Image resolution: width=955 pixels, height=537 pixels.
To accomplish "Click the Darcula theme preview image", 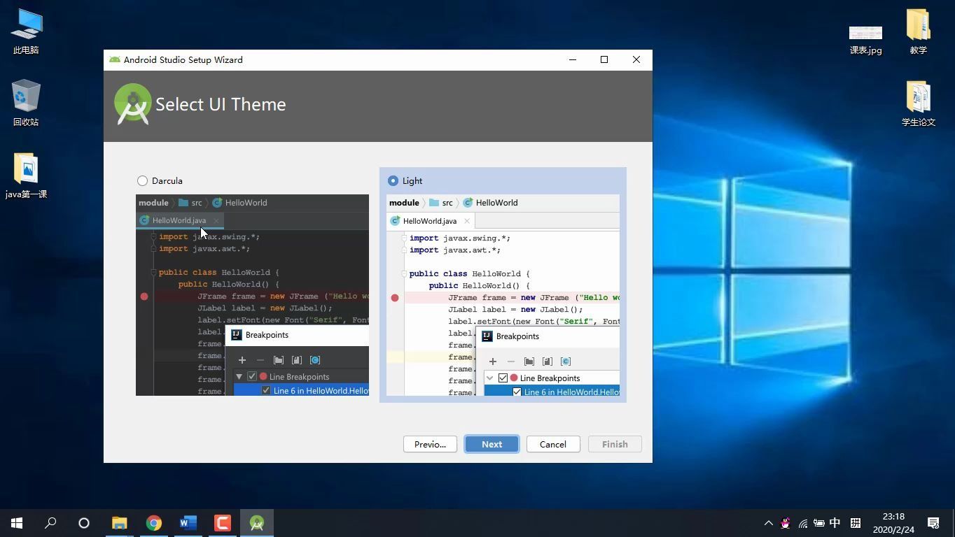I will [252, 295].
